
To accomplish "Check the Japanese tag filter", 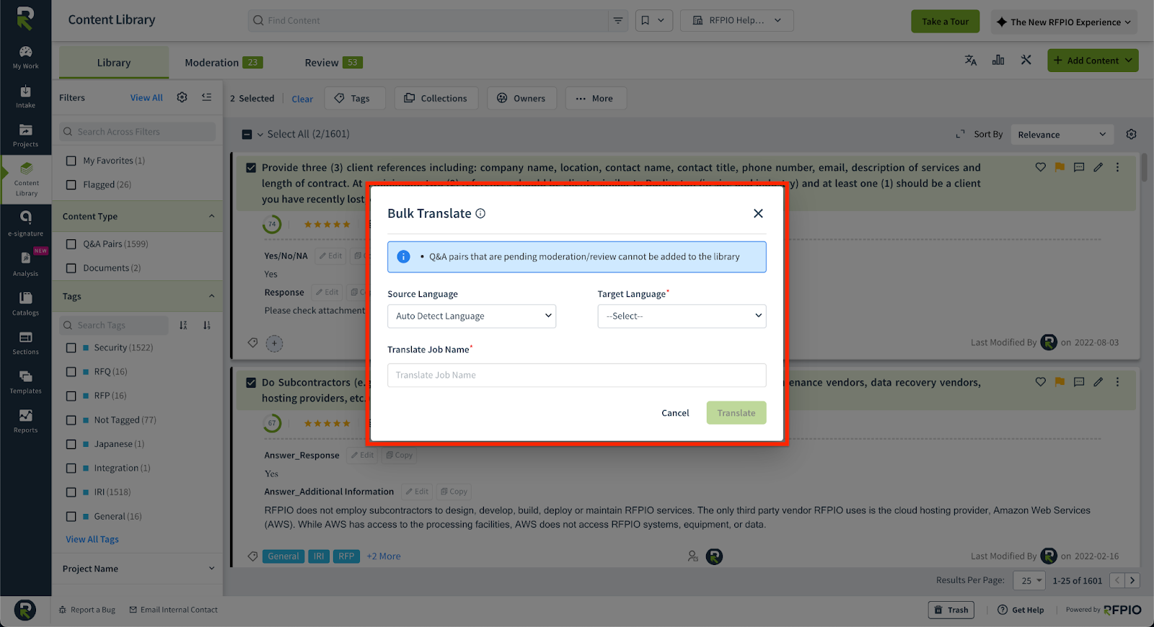I will (x=71, y=444).
